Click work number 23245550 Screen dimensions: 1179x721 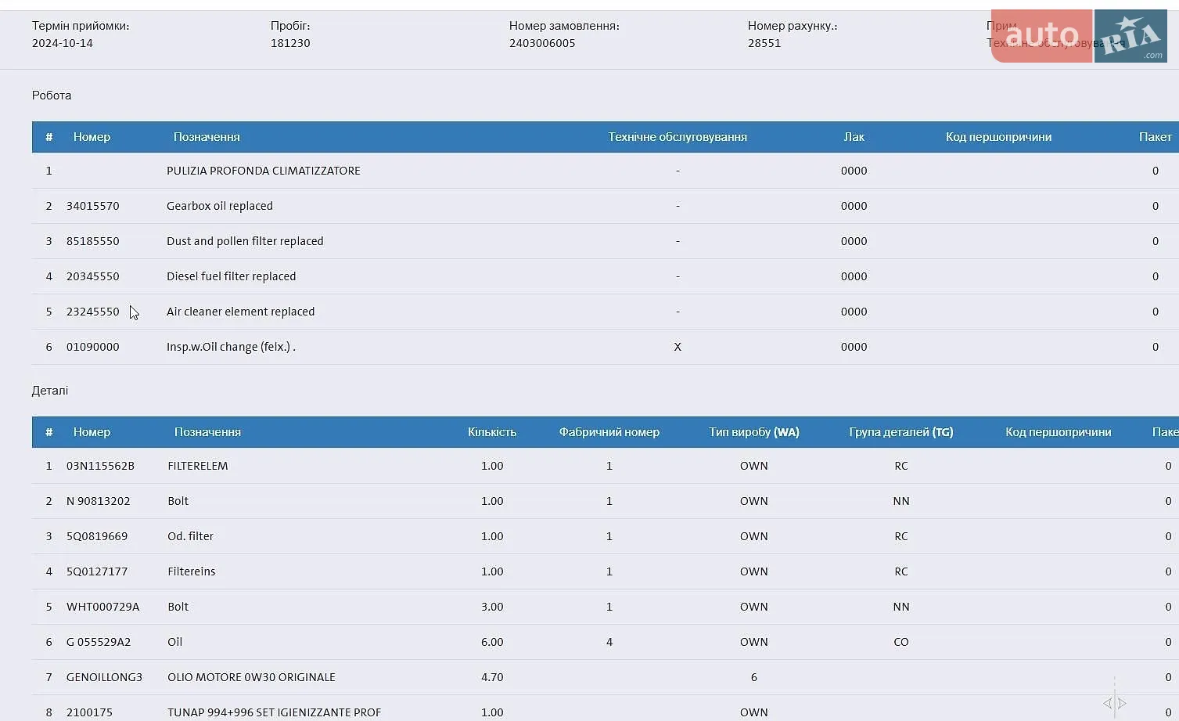click(93, 312)
